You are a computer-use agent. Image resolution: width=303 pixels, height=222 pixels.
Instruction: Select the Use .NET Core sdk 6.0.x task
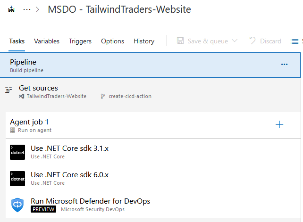coord(153,179)
